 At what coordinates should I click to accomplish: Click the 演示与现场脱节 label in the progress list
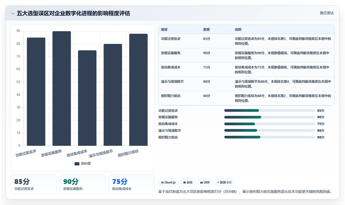click(x=170, y=131)
